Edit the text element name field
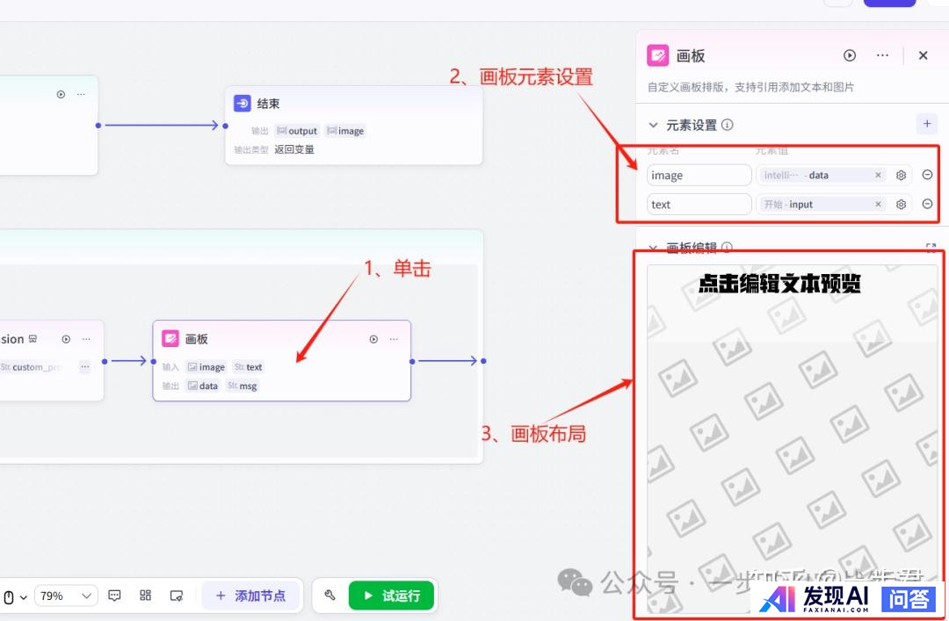The image size is (949, 621). (699, 205)
